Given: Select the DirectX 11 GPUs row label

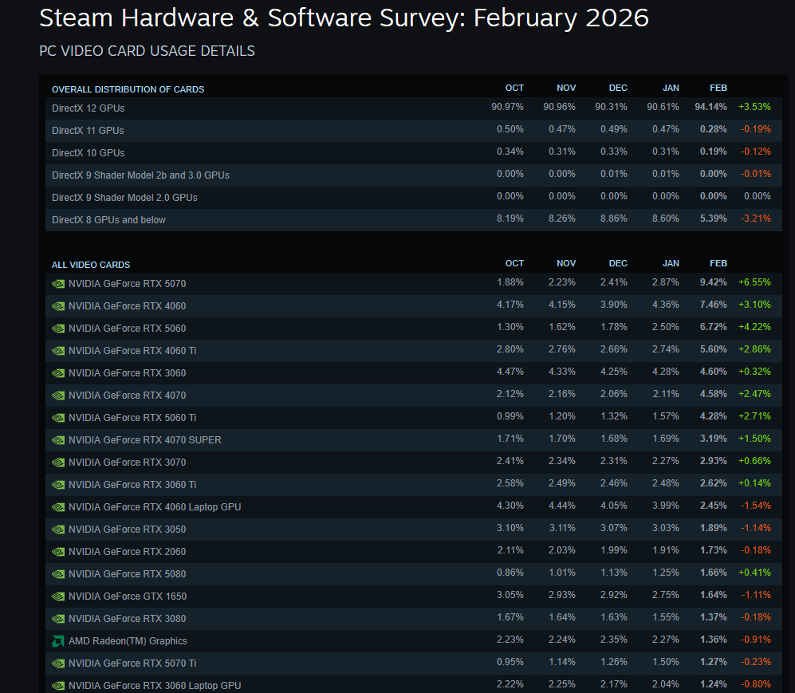Looking at the screenshot, I should (x=88, y=130).
